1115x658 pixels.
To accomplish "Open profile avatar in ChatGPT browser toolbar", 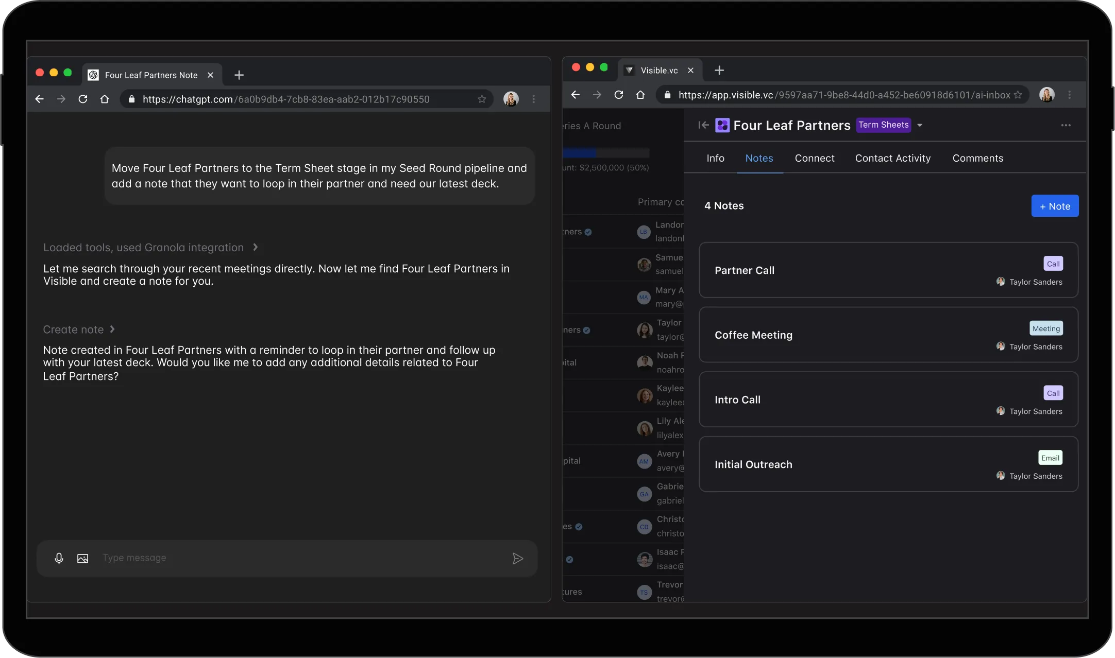I will [x=511, y=99].
